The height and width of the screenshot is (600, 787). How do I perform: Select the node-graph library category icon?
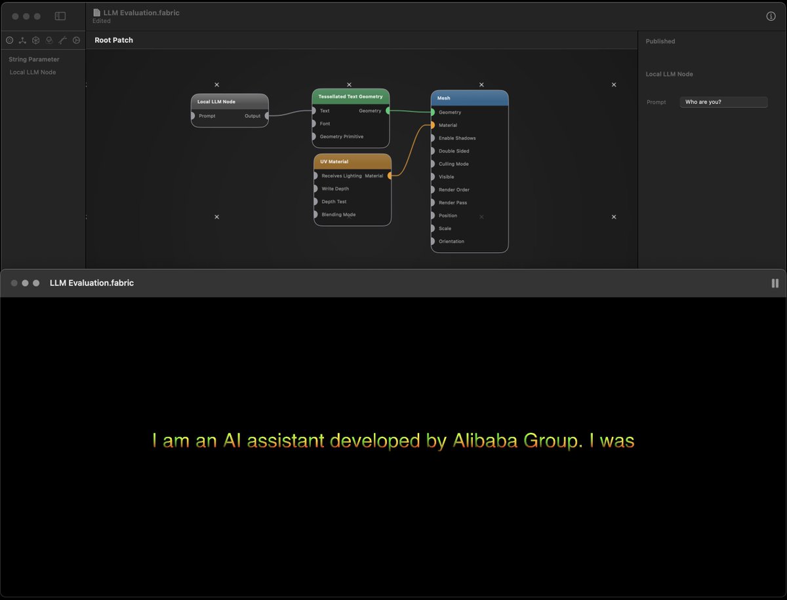pyautogui.click(x=22, y=41)
